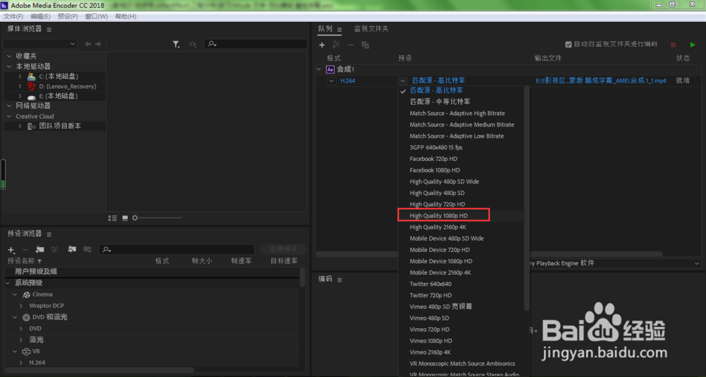Screen dimensions: 706x377
Task: Click the import presets icon
Action: point(72,249)
